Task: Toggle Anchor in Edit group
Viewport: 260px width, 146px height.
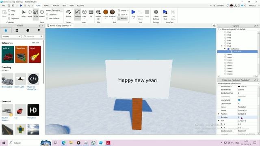Action: click(x=122, y=18)
